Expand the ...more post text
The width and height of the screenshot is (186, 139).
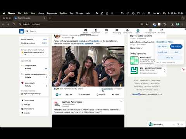coord(98,44)
